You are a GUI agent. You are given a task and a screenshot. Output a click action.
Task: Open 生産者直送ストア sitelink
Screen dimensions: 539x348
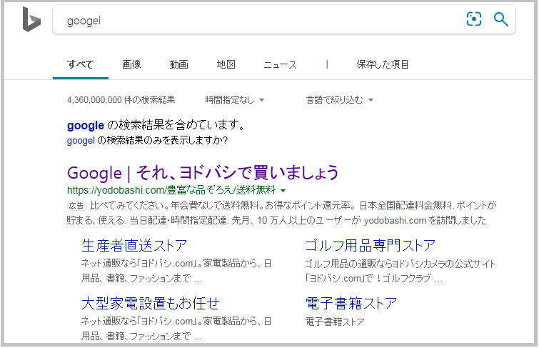click(134, 246)
